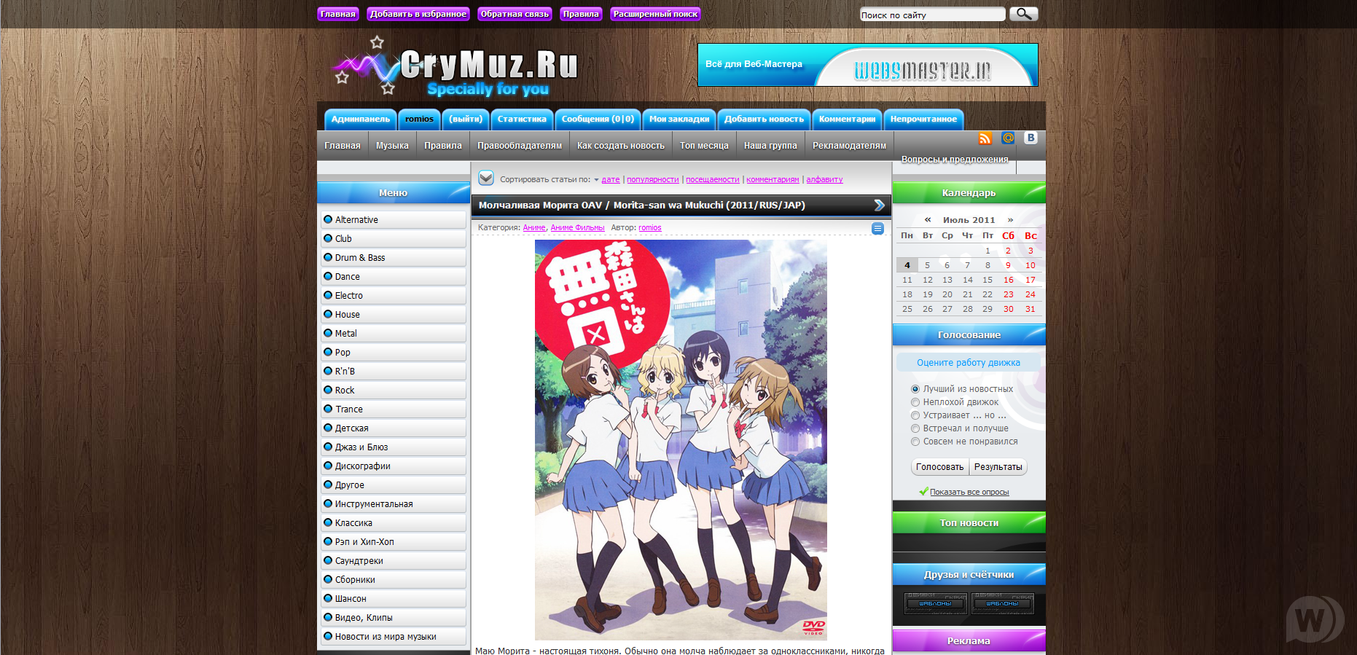The height and width of the screenshot is (655, 1357).
Task: Open blue article options icon
Action: [x=877, y=229]
